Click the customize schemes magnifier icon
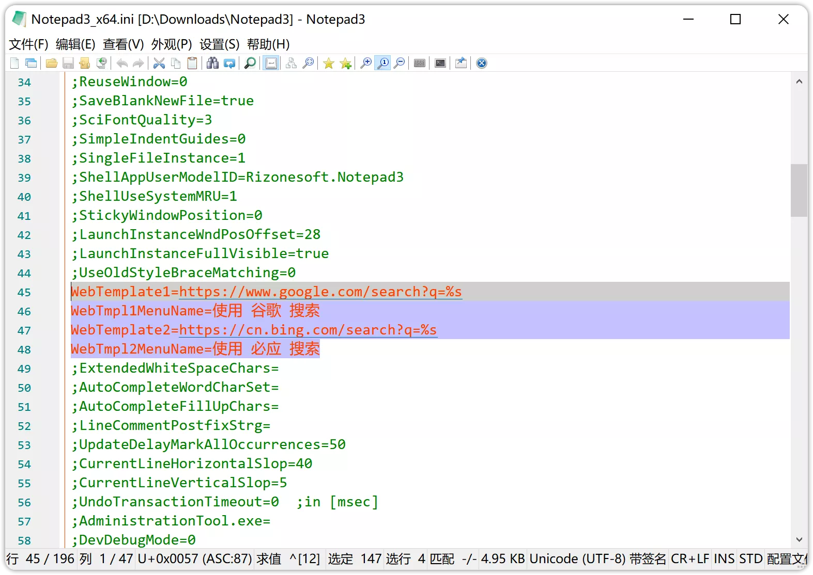The width and height of the screenshot is (813, 575). click(308, 63)
